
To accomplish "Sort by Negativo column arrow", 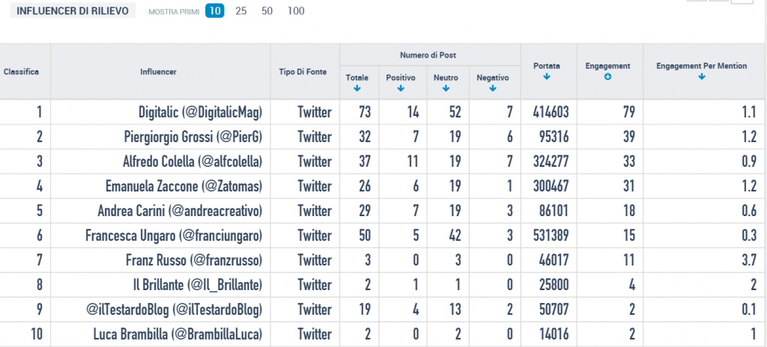I will pyautogui.click(x=493, y=88).
